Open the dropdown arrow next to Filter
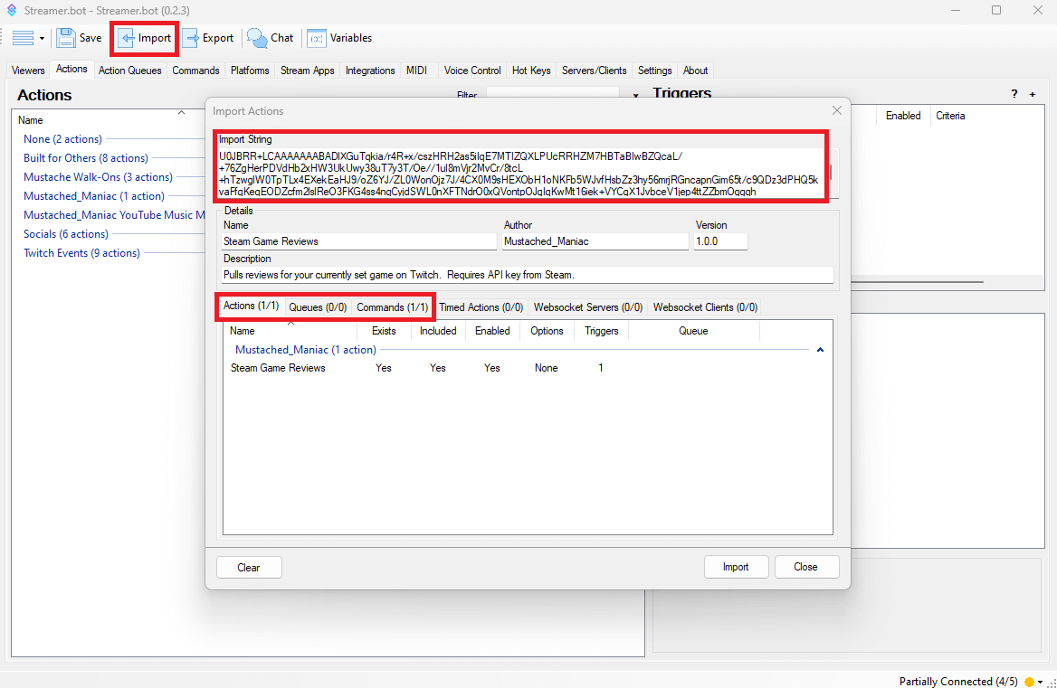The image size is (1057, 688). (x=635, y=95)
